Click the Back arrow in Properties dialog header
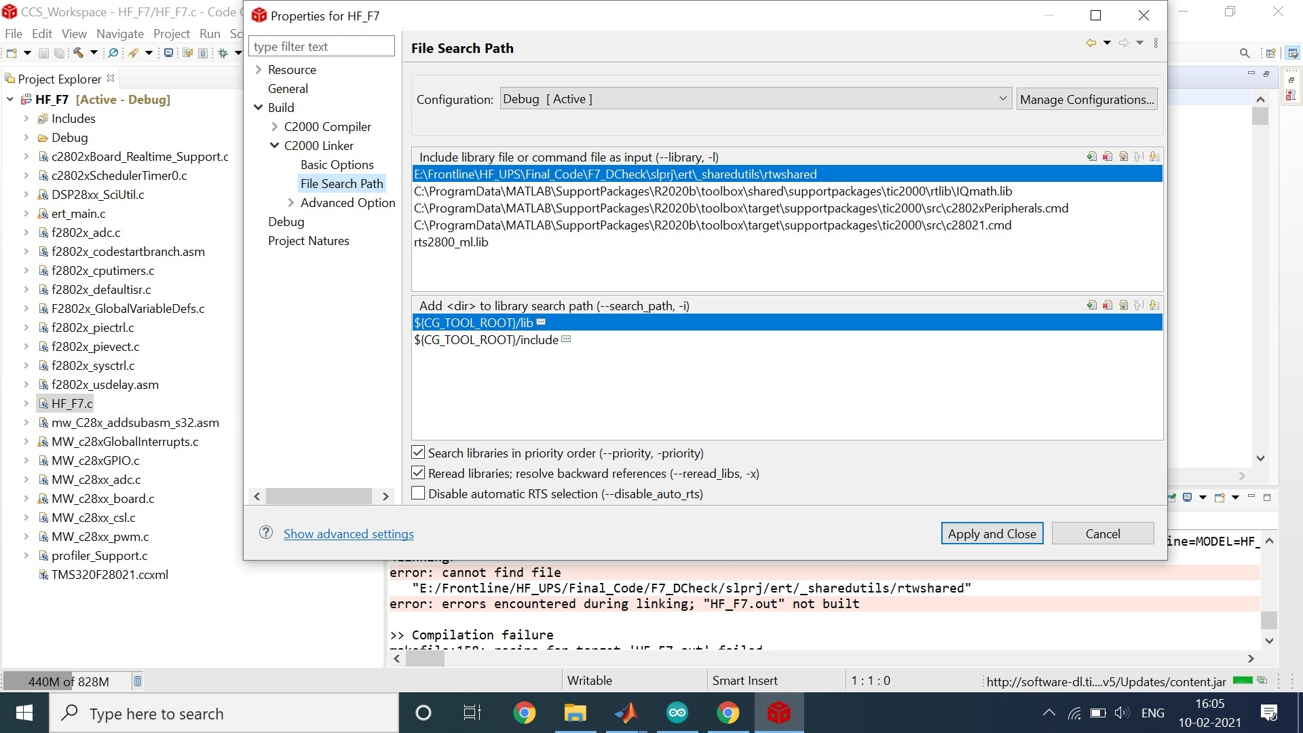1303x733 pixels. pyautogui.click(x=1091, y=43)
